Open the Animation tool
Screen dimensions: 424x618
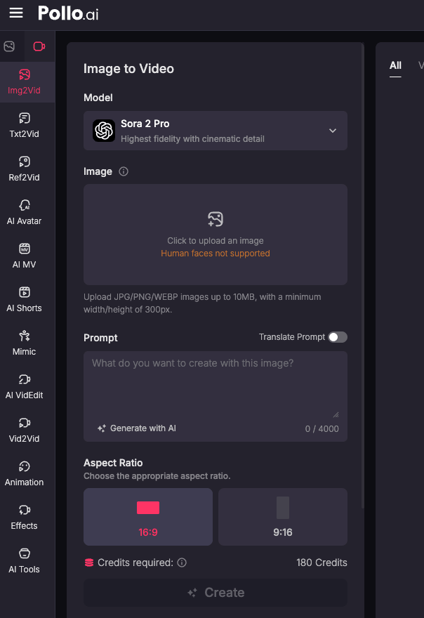[25, 473]
